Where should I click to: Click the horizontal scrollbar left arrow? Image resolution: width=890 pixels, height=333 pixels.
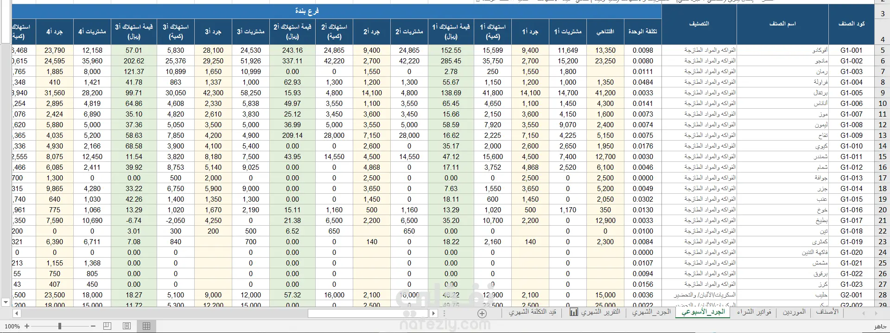click(16, 313)
